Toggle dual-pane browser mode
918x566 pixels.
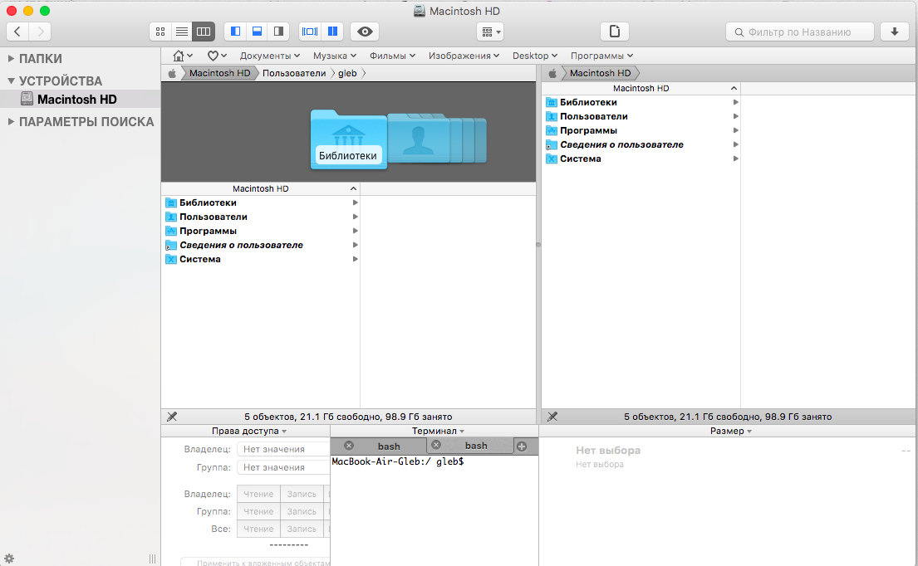click(x=332, y=32)
